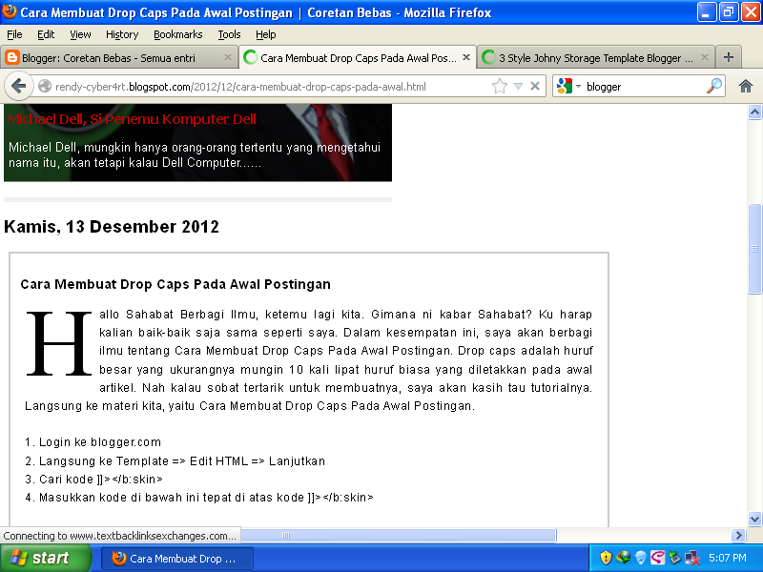Click the green globe tray icon
The height and width of the screenshot is (572, 763).
pos(624,558)
